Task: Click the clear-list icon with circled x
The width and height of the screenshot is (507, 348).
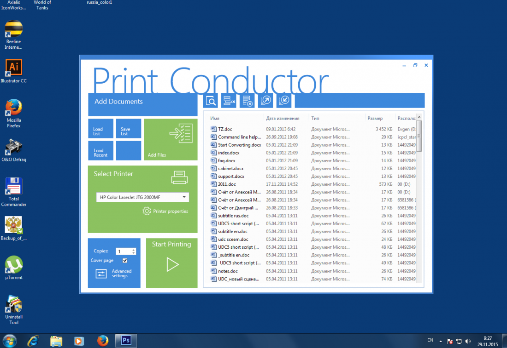Action: 248,101
